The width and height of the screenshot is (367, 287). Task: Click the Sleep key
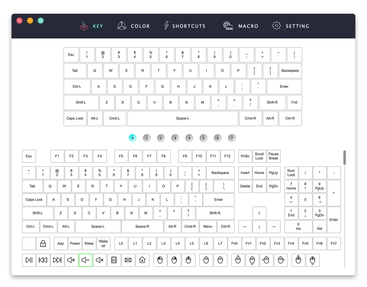point(89,244)
